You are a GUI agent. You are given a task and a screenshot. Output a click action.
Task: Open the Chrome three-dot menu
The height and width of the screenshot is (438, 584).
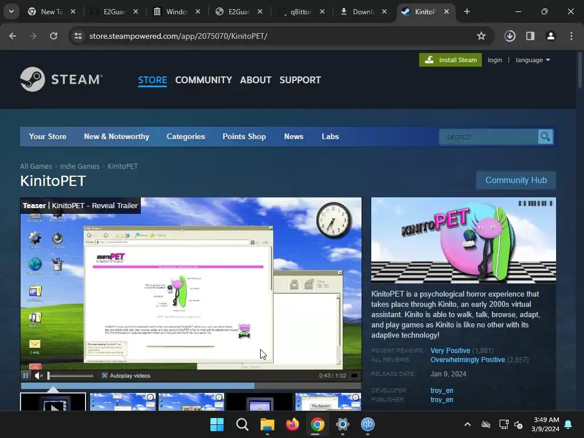[x=571, y=36]
